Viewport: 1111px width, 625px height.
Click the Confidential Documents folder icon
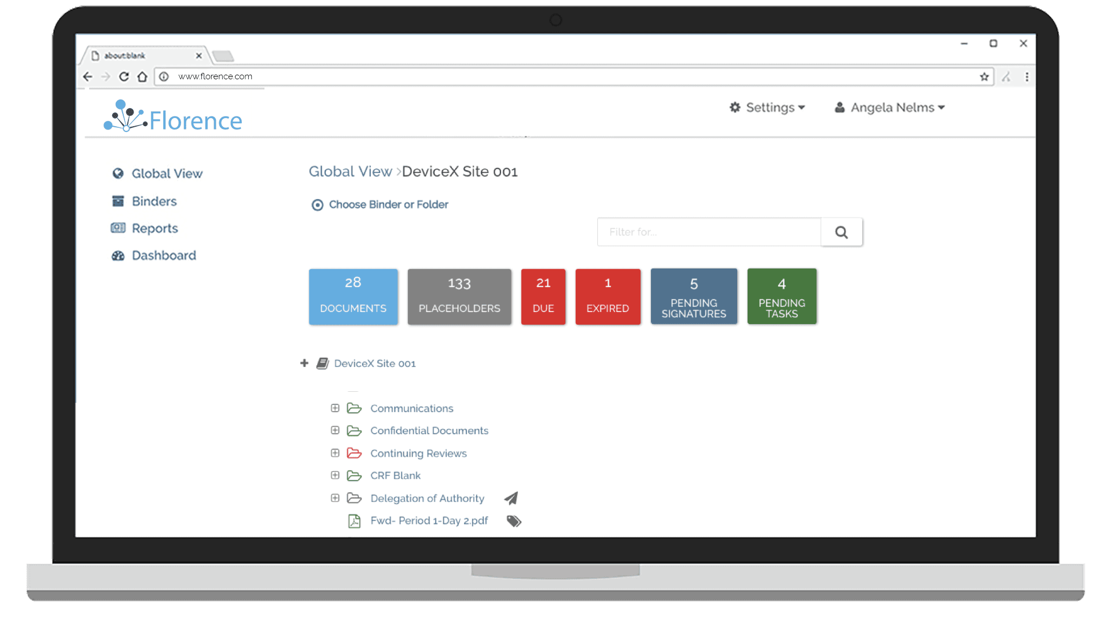pos(354,431)
